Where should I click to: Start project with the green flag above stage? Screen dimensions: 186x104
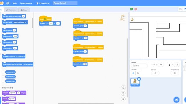(131, 9)
